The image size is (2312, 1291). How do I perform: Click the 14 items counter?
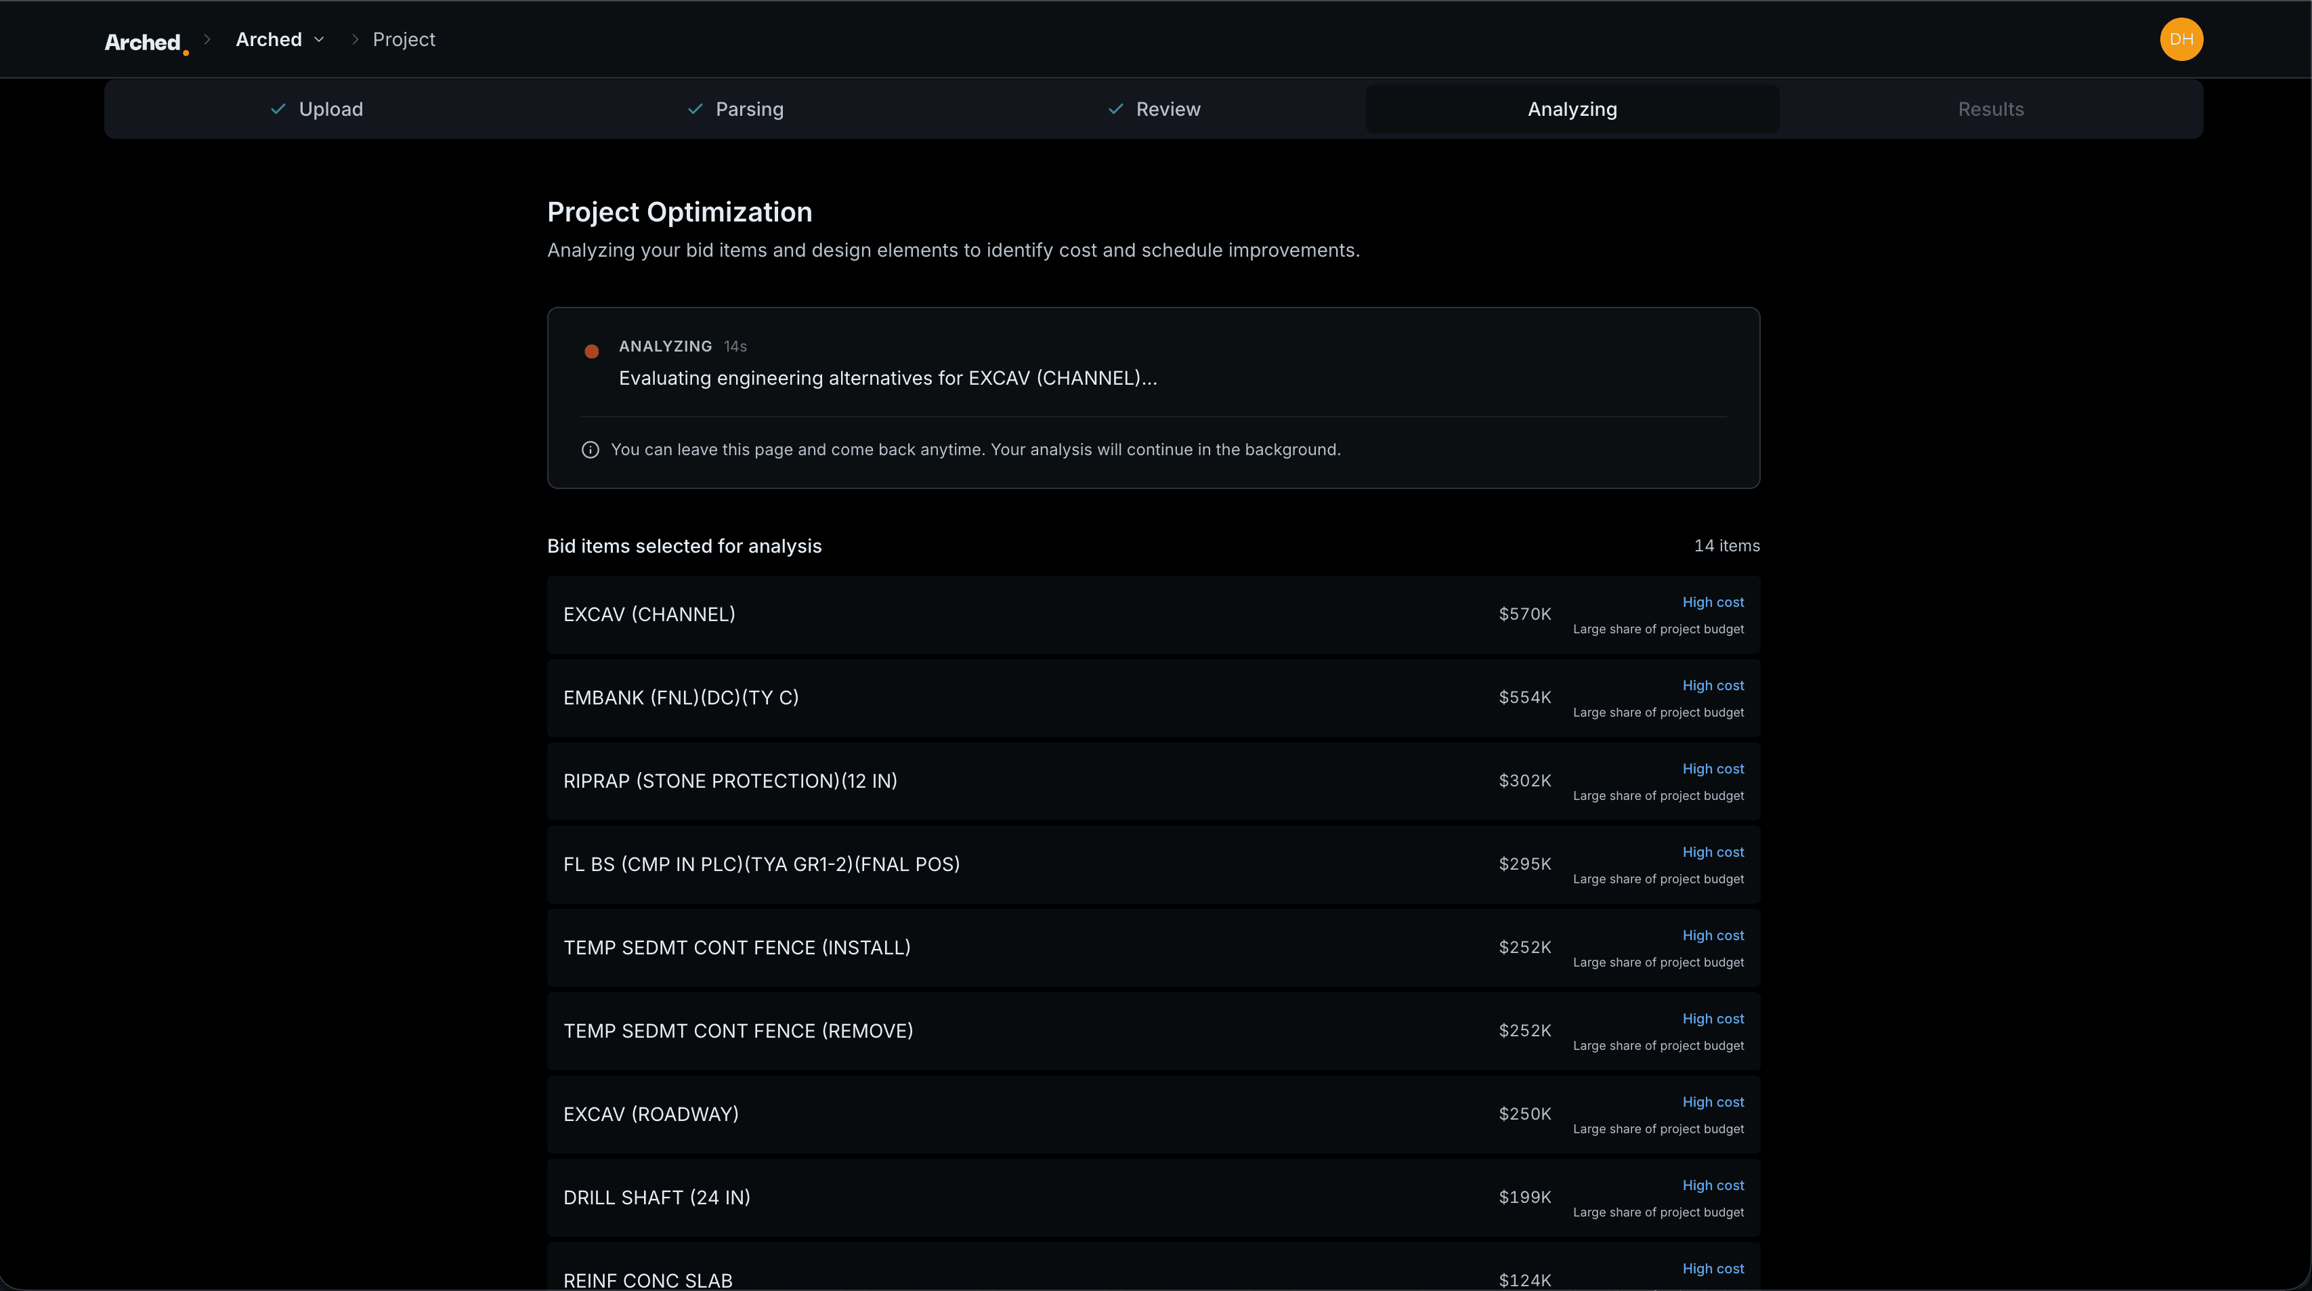coord(1727,545)
